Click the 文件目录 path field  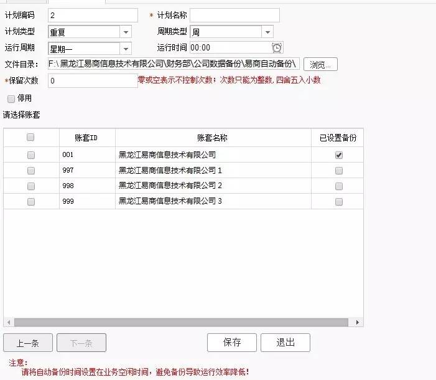[174, 64]
